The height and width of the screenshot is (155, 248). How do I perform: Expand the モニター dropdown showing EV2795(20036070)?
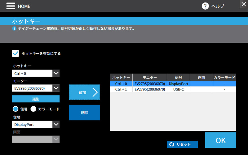tap(36, 88)
